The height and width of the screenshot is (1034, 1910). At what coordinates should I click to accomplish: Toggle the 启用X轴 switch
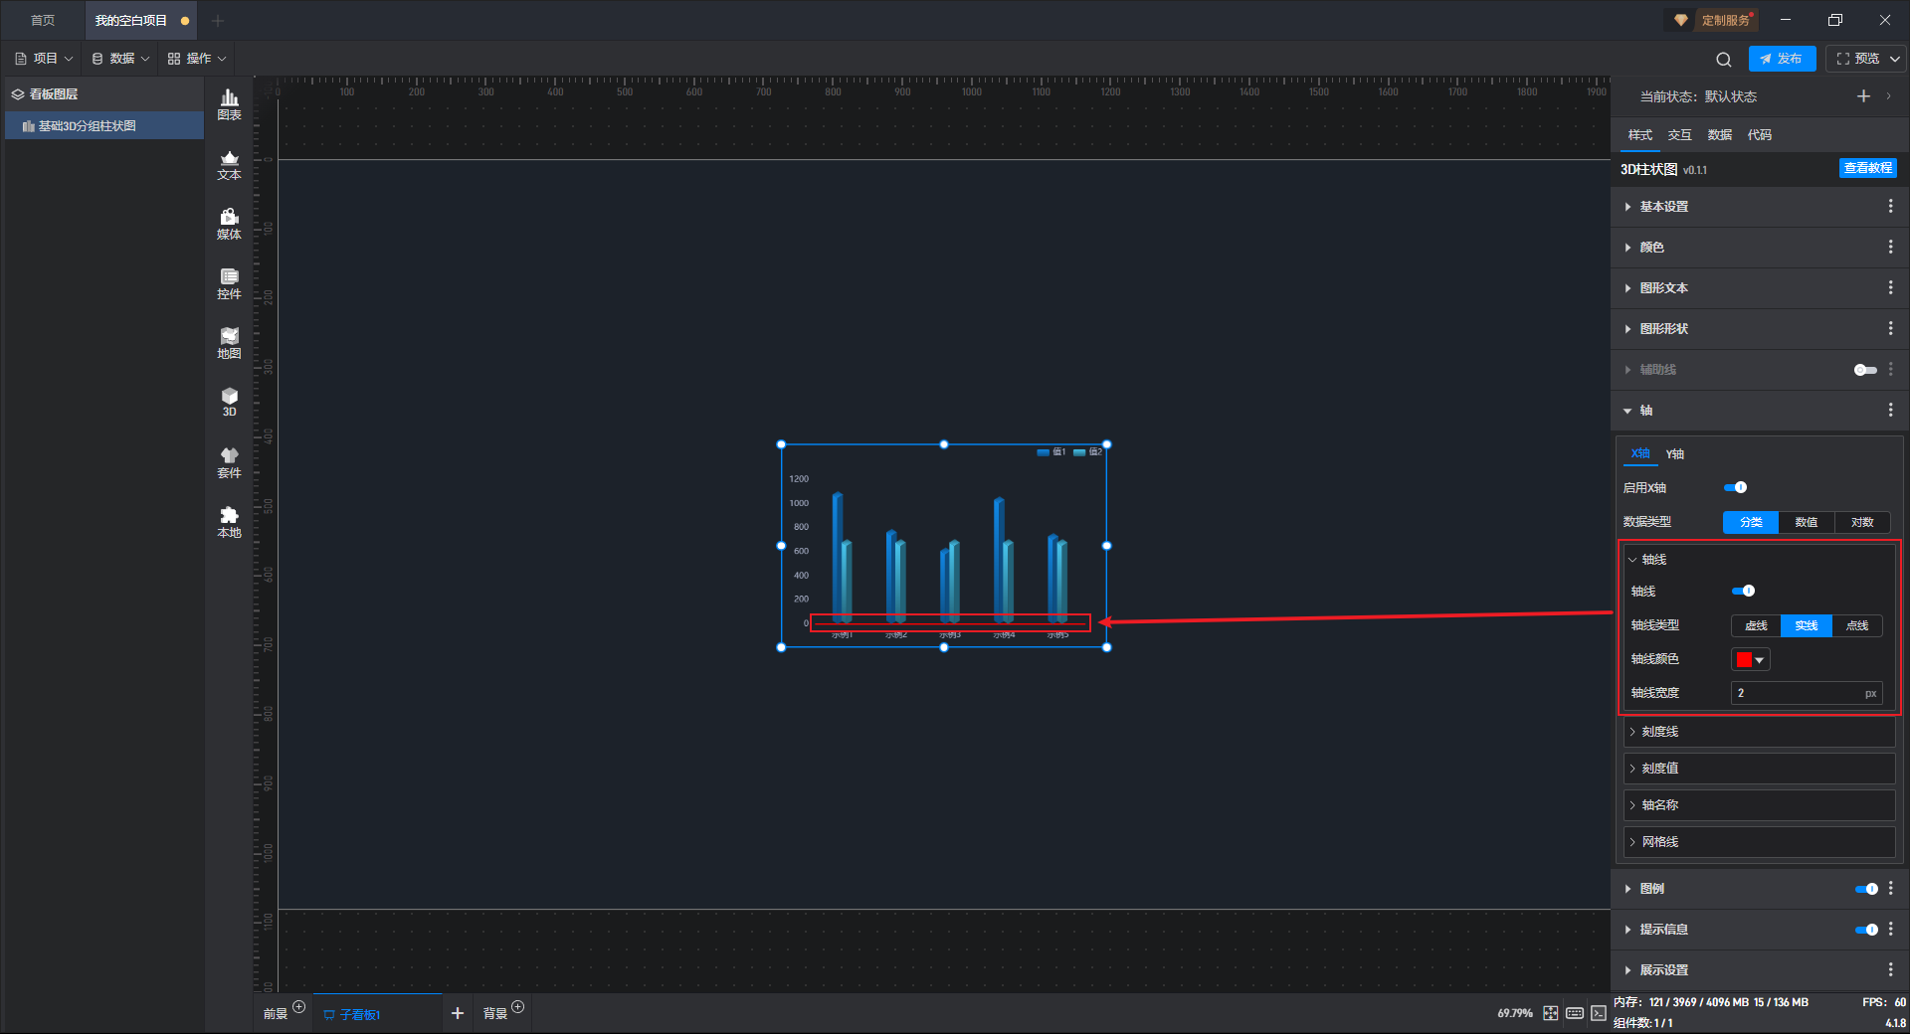pos(1736,487)
